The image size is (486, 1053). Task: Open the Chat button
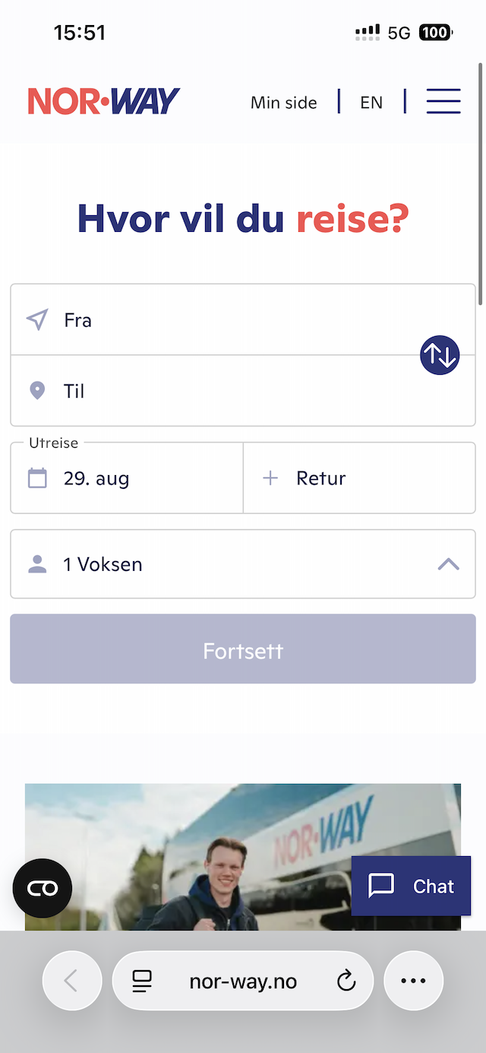[x=411, y=886]
